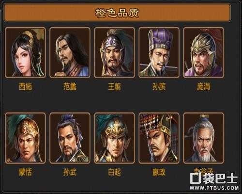Select the 白起 character portrait
Image resolution: width=242 pixels, height=194 pixels.
pos(114,138)
